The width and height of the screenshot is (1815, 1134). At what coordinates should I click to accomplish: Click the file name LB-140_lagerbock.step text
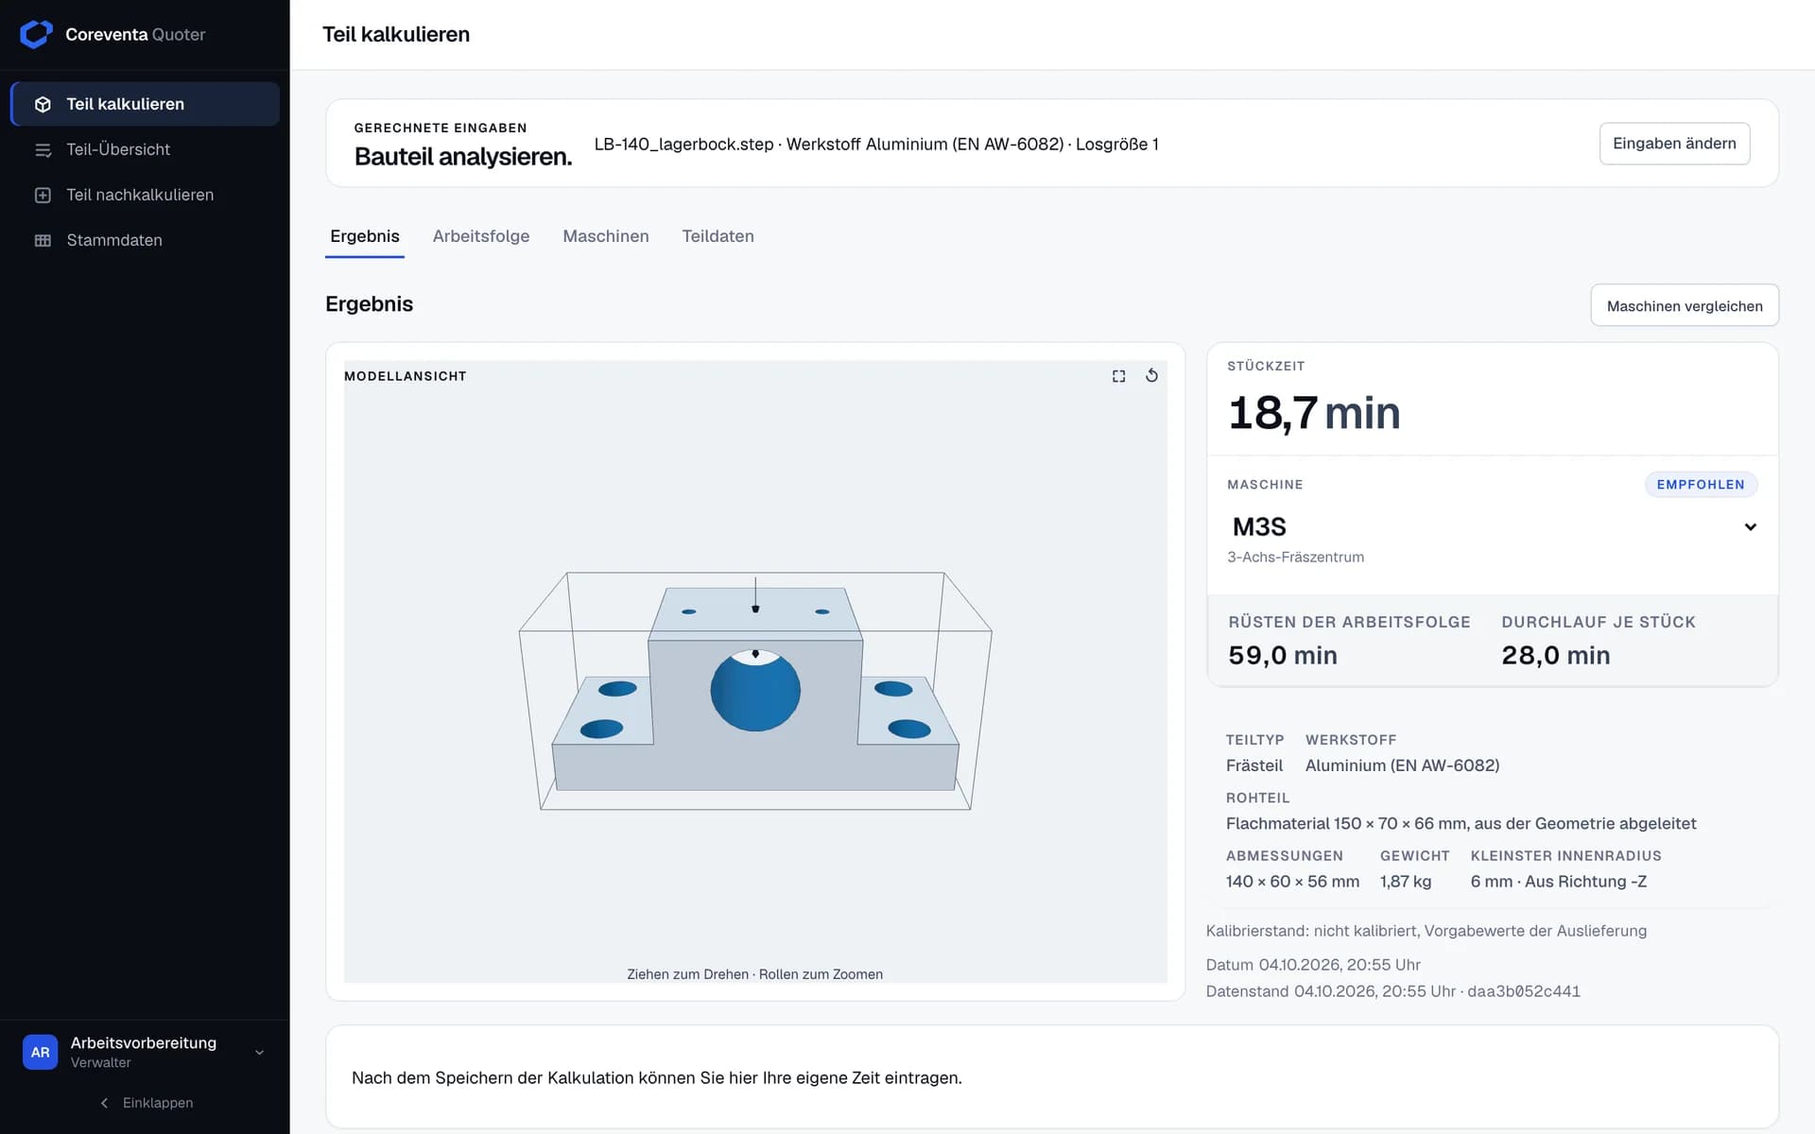[683, 144]
